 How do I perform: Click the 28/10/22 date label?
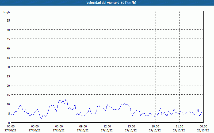click(x=203, y=130)
